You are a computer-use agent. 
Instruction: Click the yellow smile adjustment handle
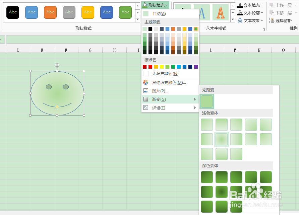(x=57, y=107)
